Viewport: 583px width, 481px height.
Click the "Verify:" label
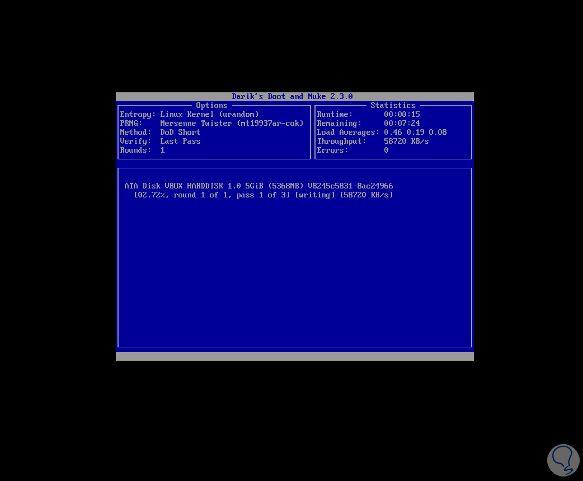tap(135, 142)
